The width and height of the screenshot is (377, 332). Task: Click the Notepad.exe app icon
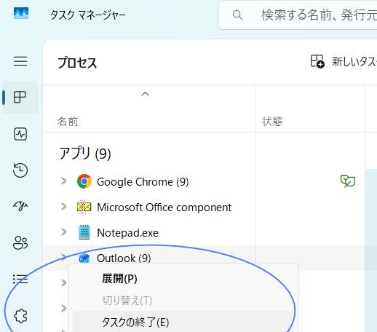click(x=84, y=232)
